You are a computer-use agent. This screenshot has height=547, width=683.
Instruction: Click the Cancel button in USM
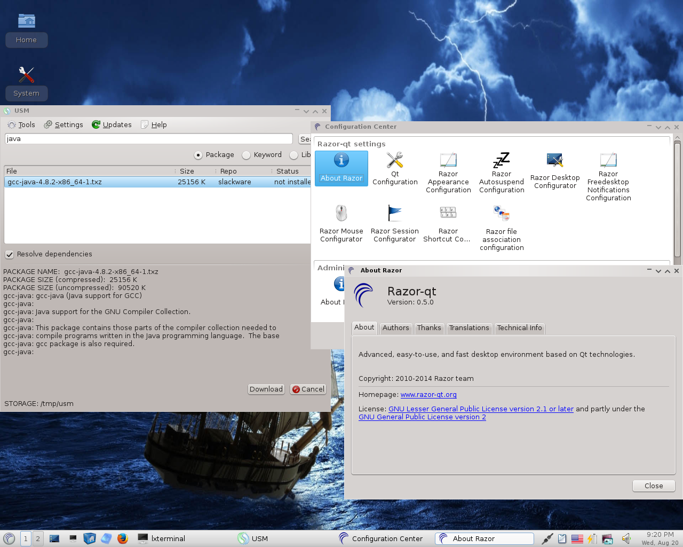click(308, 389)
